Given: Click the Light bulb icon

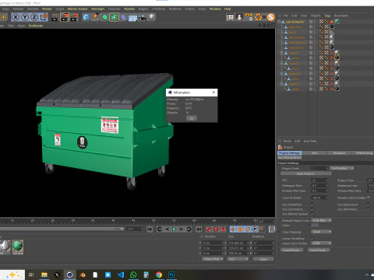Looking at the screenshot, I should click(152, 17).
